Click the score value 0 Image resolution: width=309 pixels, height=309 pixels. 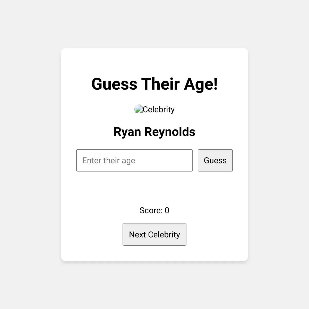(x=167, y=210)
